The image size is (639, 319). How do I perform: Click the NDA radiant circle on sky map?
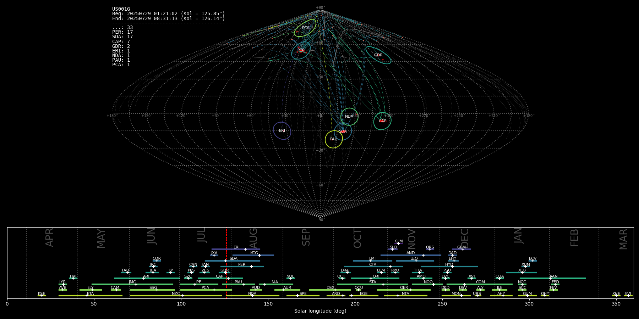pos(349,117)
